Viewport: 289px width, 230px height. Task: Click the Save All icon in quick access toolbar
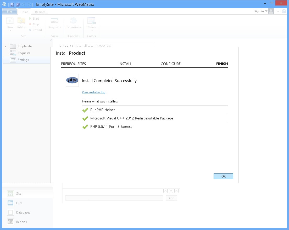coord(18,4)
